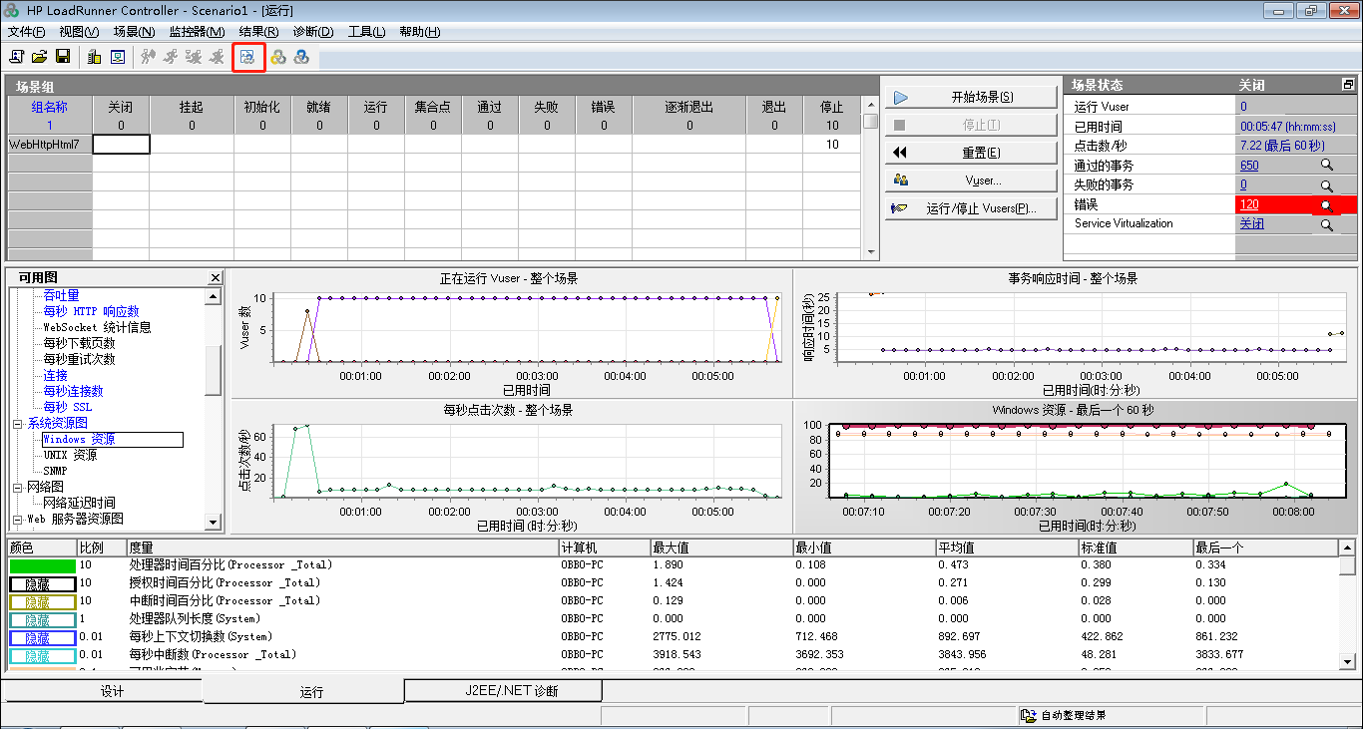Show the hidden 授权时间百分比 measurement
The height and width of the screenshot is (729, 1363).
[x=42, y=583]
